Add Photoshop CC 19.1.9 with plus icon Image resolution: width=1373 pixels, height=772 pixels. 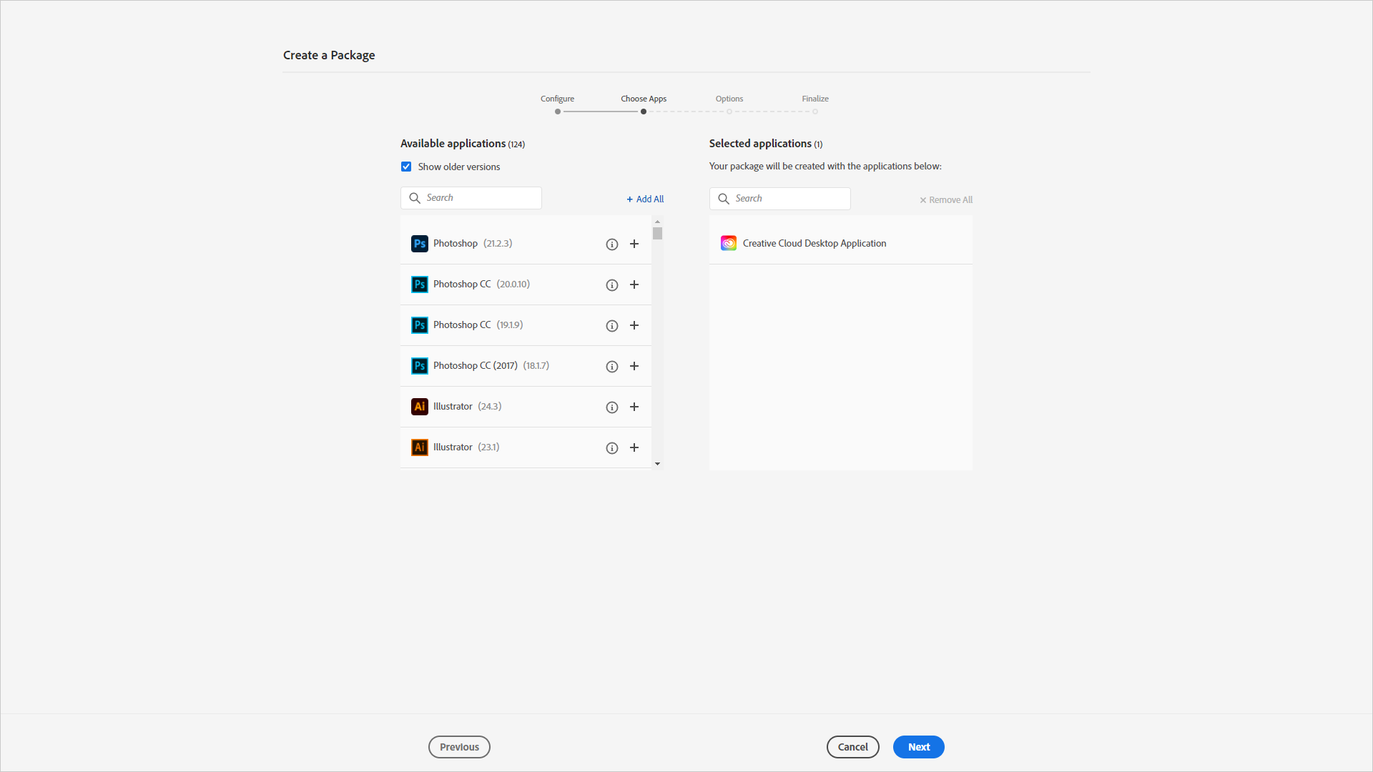pyautogui.click(x=634, y=325)
